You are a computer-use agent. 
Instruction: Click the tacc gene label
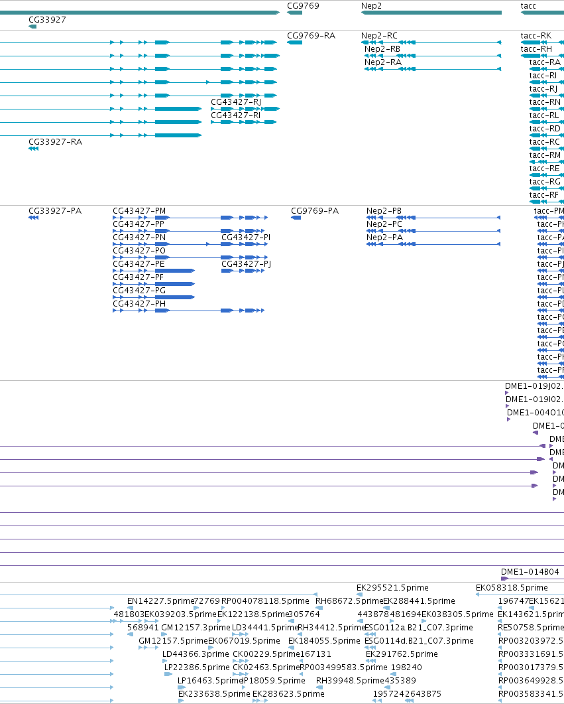528,6
